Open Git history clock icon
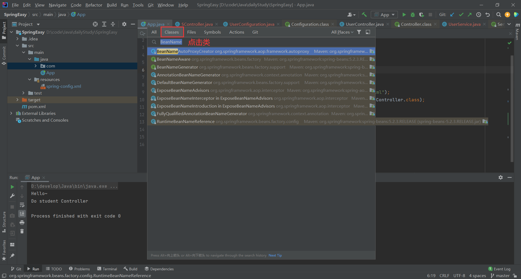Viewport: 521px width, 279px height. pyautogui.click(x=479, y=15)
